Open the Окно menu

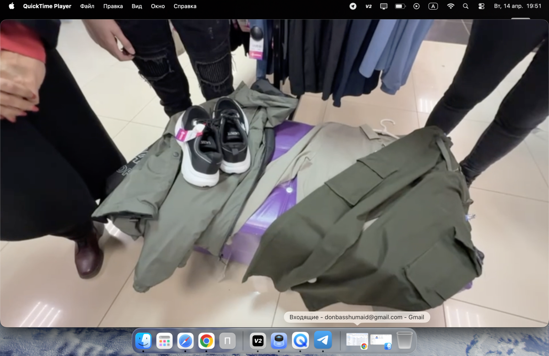point(158,6)
